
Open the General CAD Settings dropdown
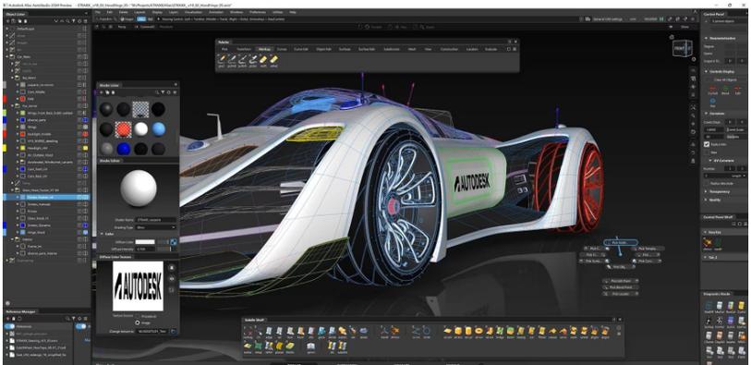pyautogui.click(x=608, y=19)
